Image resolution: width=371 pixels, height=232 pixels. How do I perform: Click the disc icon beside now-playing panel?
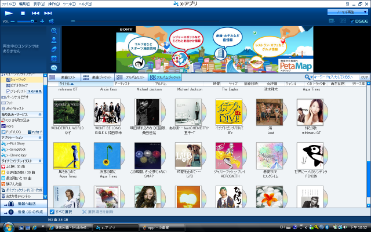pyautogui.click(x=54, y=49)
